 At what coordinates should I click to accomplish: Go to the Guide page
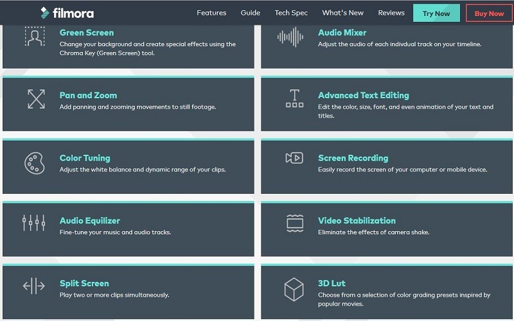point(251,13)
